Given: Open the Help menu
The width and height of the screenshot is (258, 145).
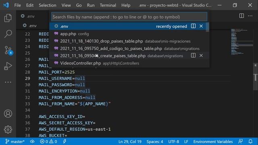Looking at the screenshot, I should coord(126,5).
